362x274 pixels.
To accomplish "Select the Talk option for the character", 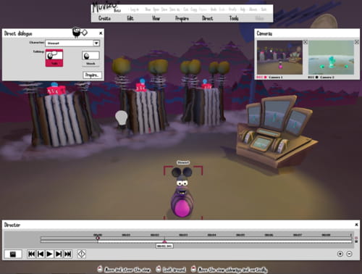I will [54, 58].
